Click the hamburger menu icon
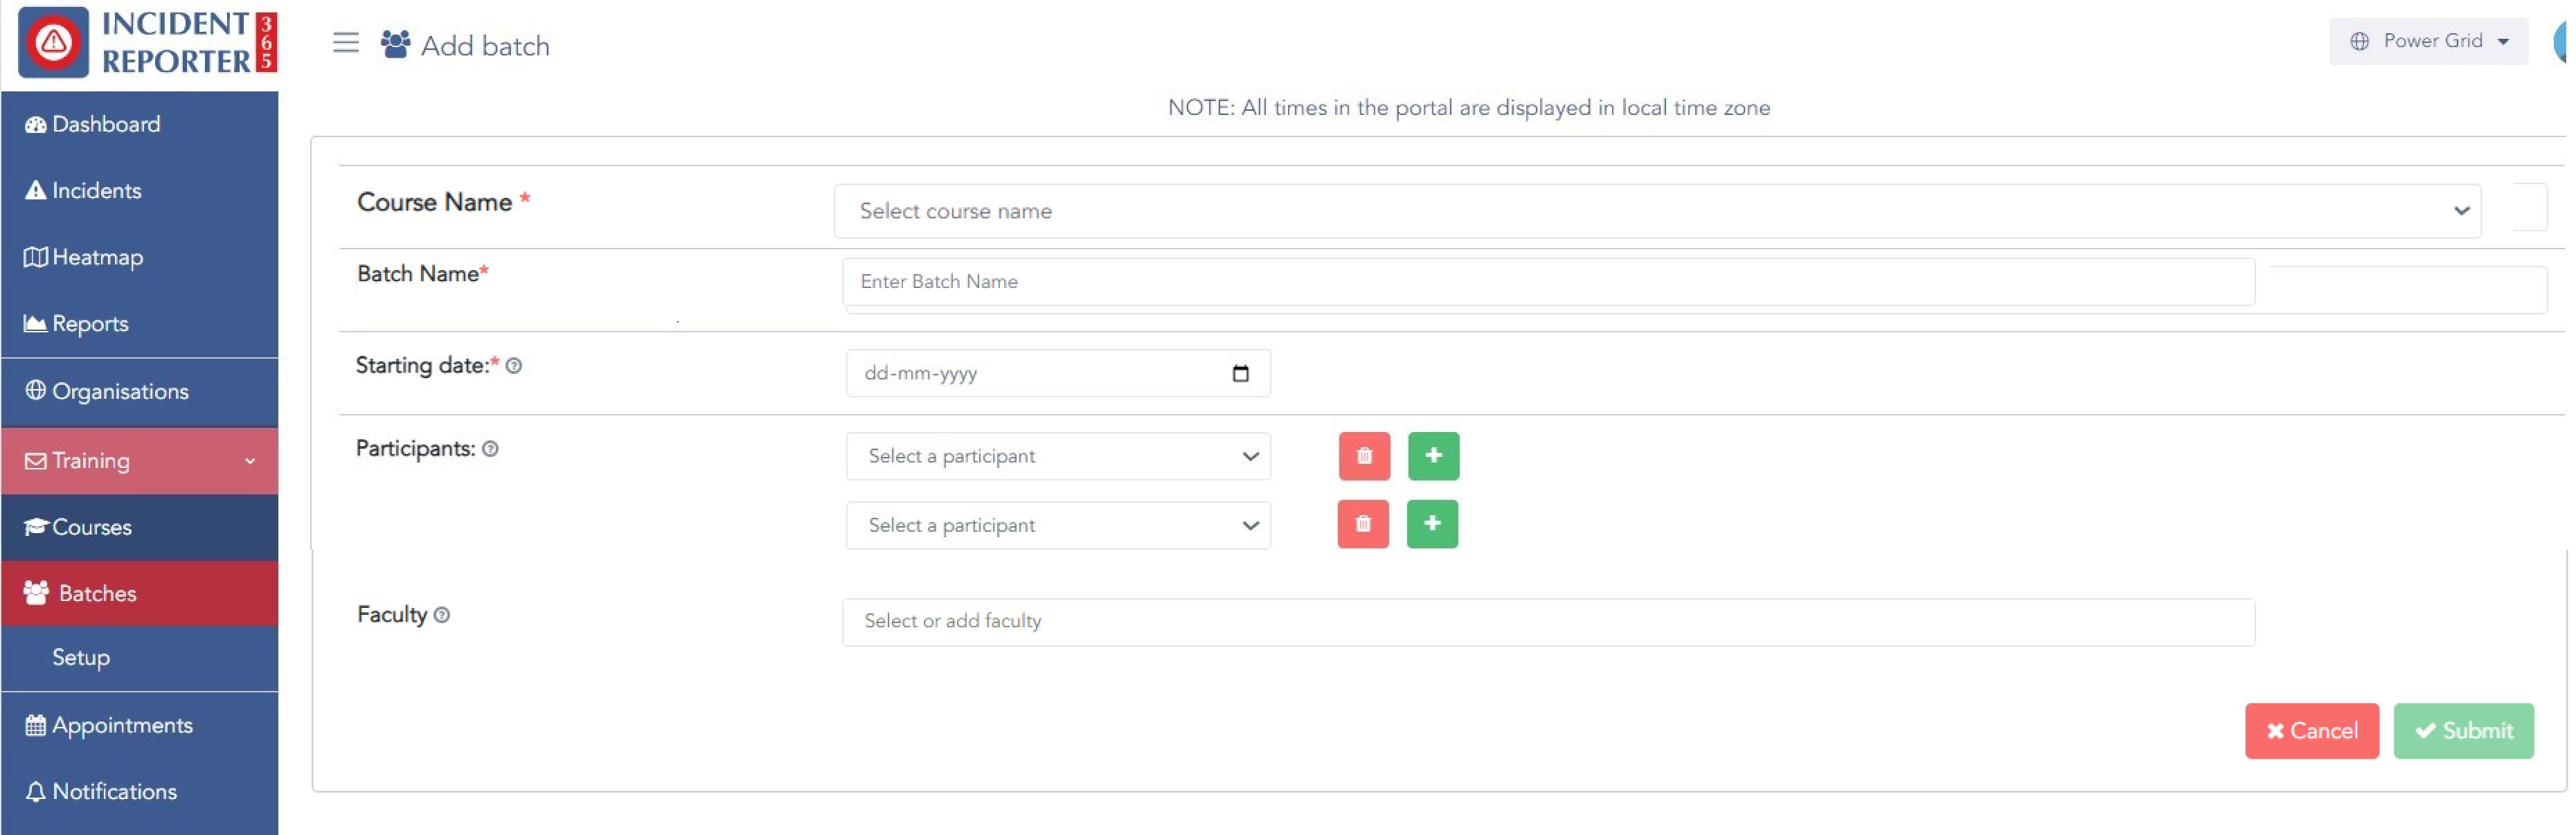Screen dimensions: 2576x835 [x=345, y=43]
